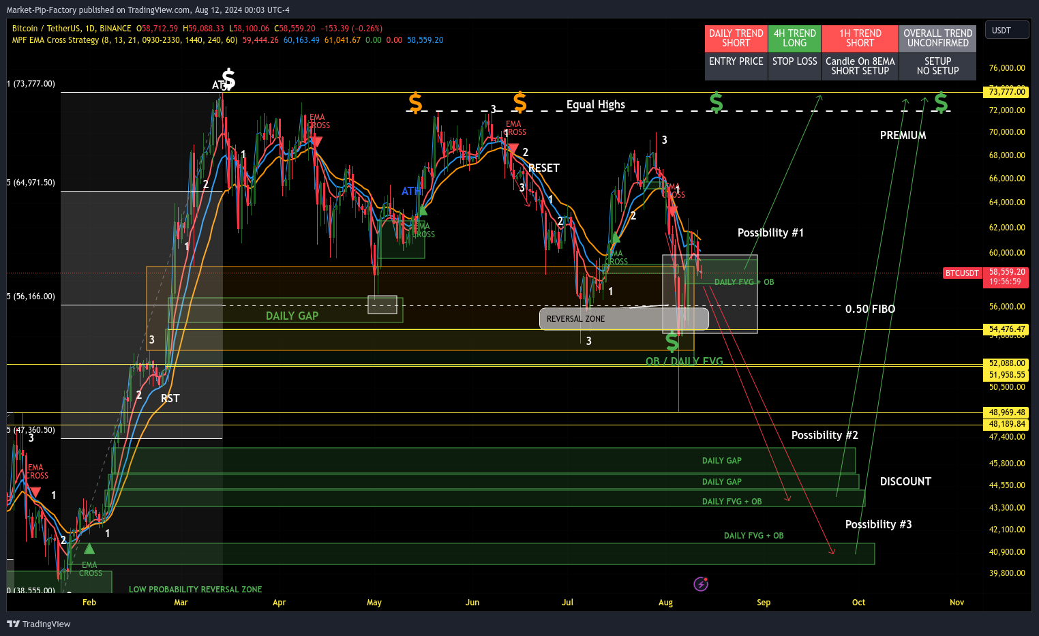Click the Candle On 8EMA SHORT SETUP cell
Image resolution: width=1039 pixels, height=636 pixels.
[860, 66]
